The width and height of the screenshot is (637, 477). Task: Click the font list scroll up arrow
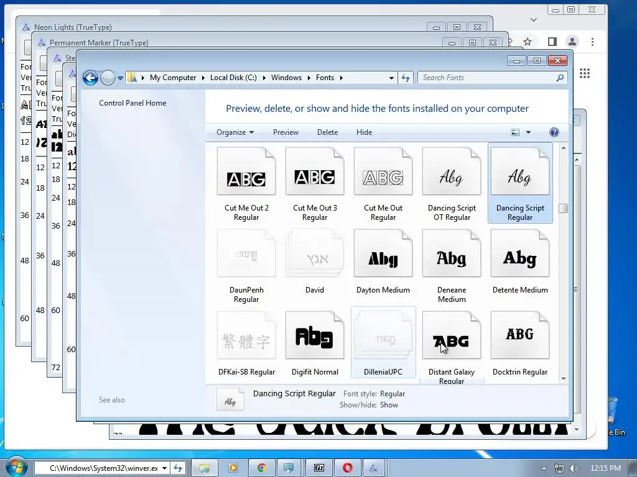[564, 148]
